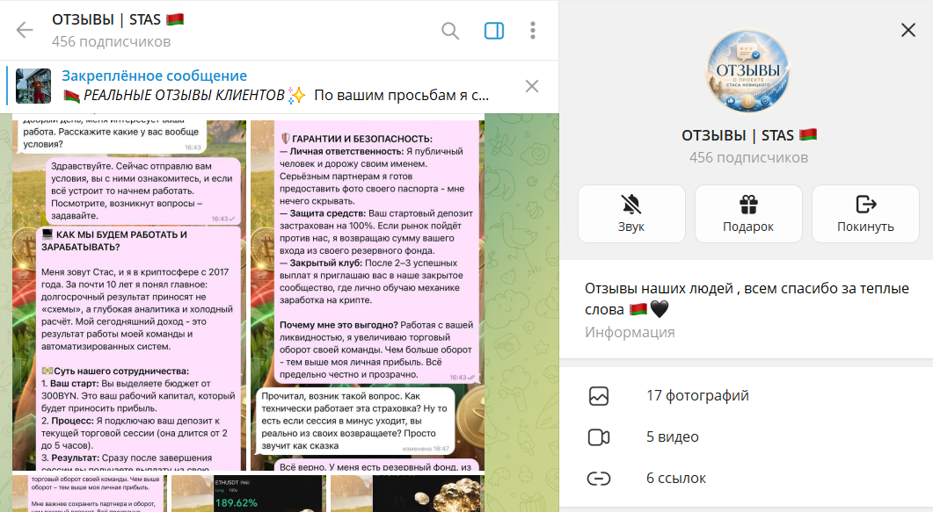Open the bottom-left text screenshot thumbnail
Viewport: 933px width, 512px height.
[89, 493]
